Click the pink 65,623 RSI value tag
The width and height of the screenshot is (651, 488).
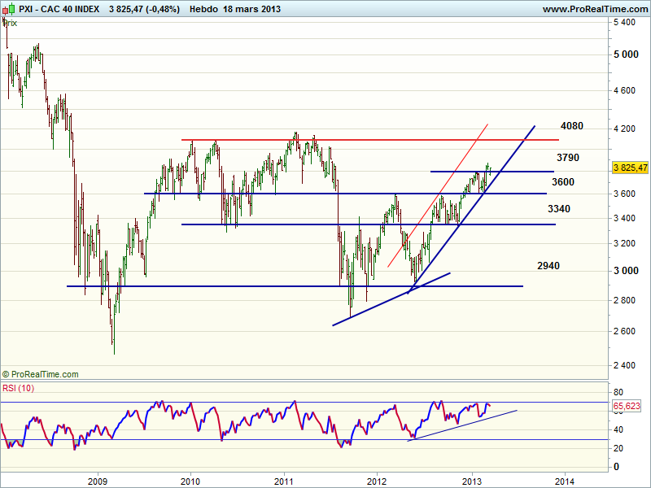[628, 403]
